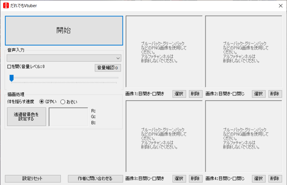Click the 画像2 image preview area
Screen dimensions: 287x185
243,52
